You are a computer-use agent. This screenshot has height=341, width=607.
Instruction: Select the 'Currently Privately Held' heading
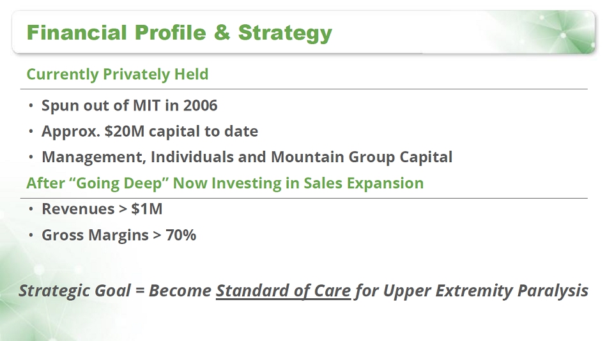[117, 74]
